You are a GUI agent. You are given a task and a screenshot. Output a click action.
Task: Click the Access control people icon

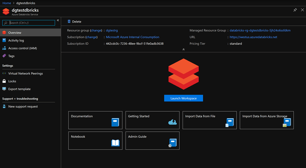point(4,48)
